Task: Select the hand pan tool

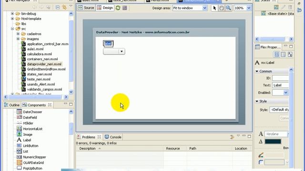Action: tap(221, 8)
